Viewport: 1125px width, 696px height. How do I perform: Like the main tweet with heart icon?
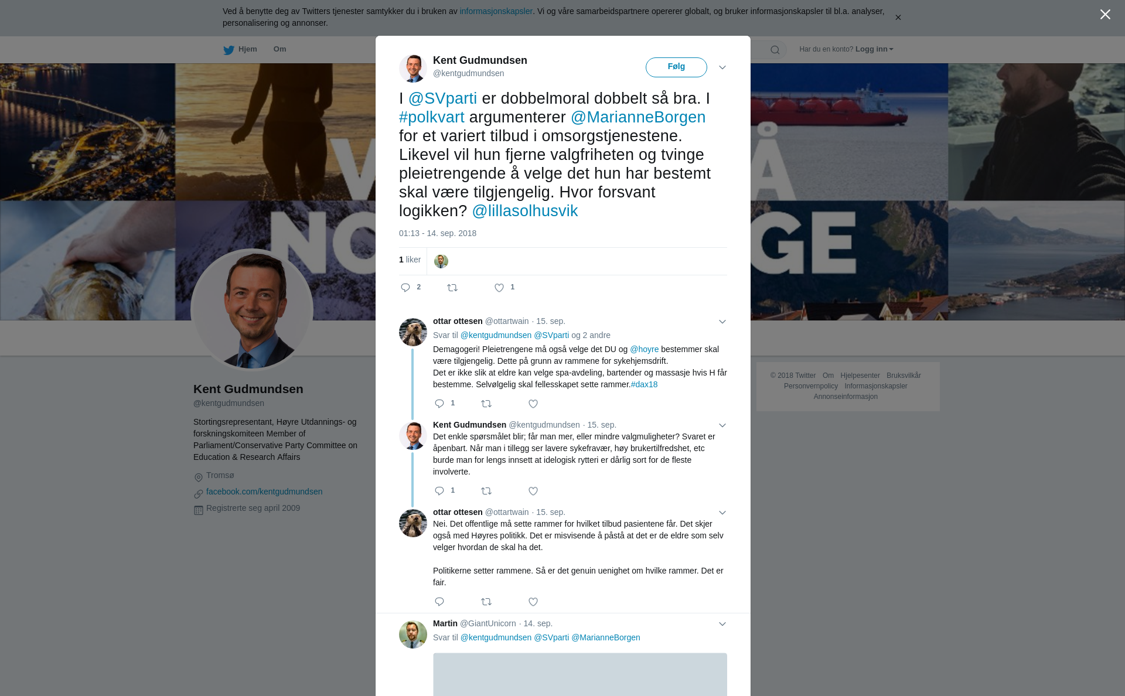click(499, 288)
